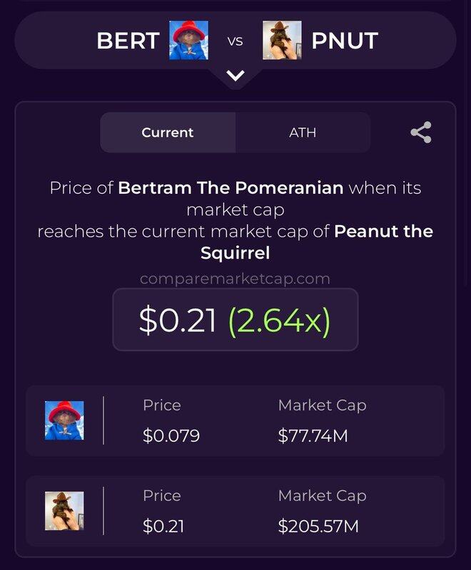This screenshot has width=471, height=570.
Task: Click Bertram The Pomeranian name
Action: (x=231, y=188)
